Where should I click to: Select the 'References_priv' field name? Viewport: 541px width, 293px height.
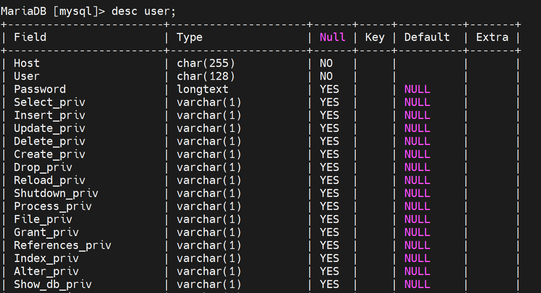(62, 245)
